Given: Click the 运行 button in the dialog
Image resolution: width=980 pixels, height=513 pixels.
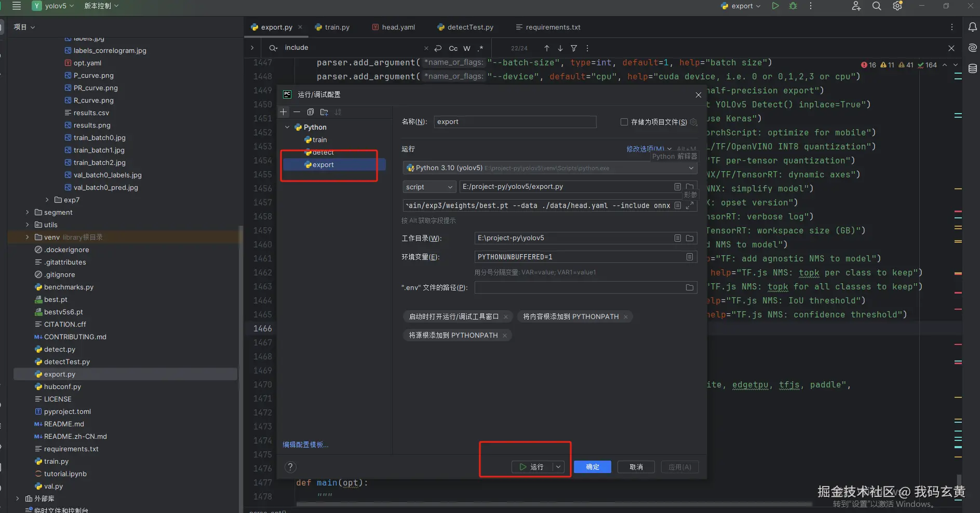Looking at the screenshot, I should pos(532,467).
